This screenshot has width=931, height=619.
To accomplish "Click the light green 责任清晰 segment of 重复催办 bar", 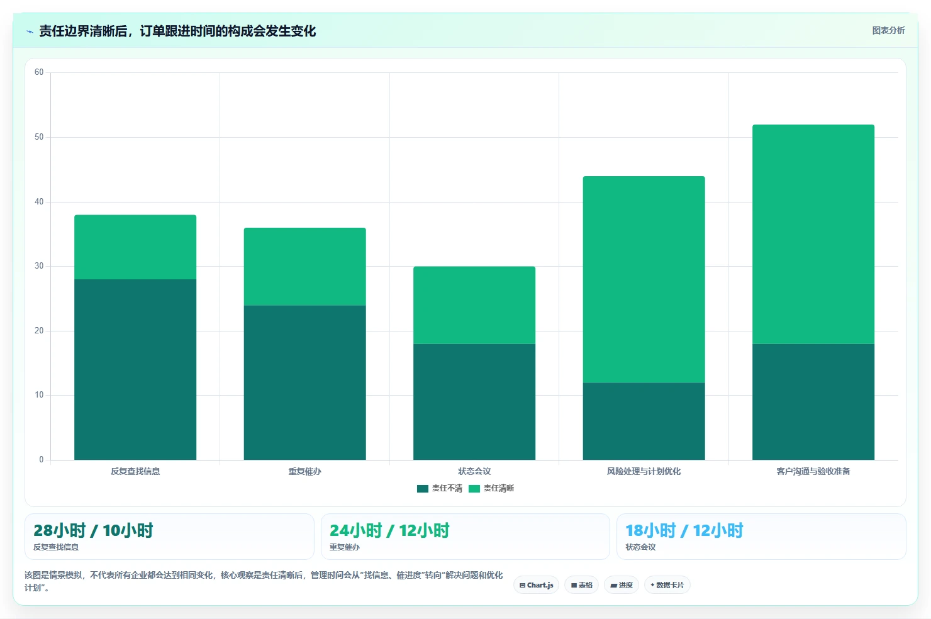I will pos(305,267).
